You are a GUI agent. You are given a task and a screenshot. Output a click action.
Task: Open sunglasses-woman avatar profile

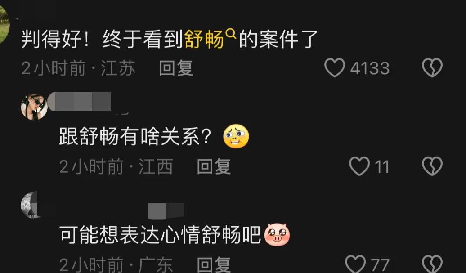click(x=34, y=107)
